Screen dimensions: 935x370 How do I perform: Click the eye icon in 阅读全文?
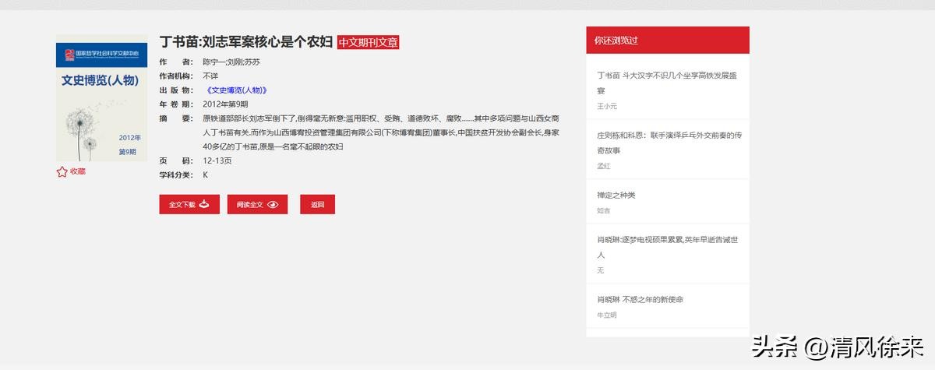(273, 205)
